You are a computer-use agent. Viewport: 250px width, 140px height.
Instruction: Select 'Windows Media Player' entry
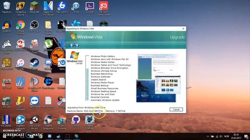(102, 82)
